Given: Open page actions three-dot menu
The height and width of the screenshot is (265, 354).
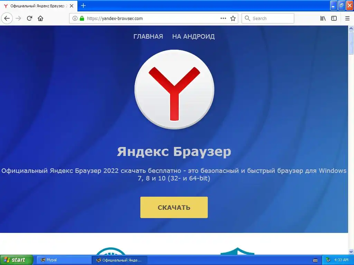Looking at the screenshot, I should click(x=223, y=18).
